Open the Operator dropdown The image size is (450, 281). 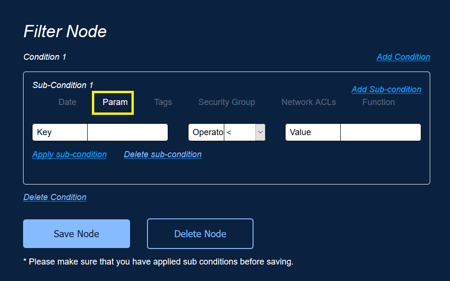tap(245, 132)
